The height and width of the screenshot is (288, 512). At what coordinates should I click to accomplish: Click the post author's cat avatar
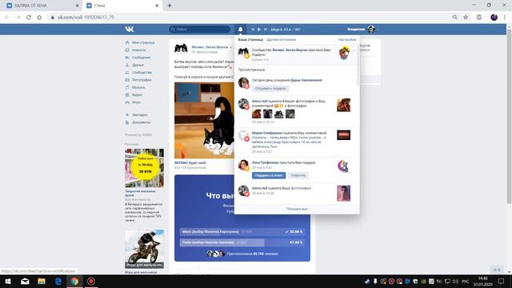pyautogui.click(x=181, y=49)
